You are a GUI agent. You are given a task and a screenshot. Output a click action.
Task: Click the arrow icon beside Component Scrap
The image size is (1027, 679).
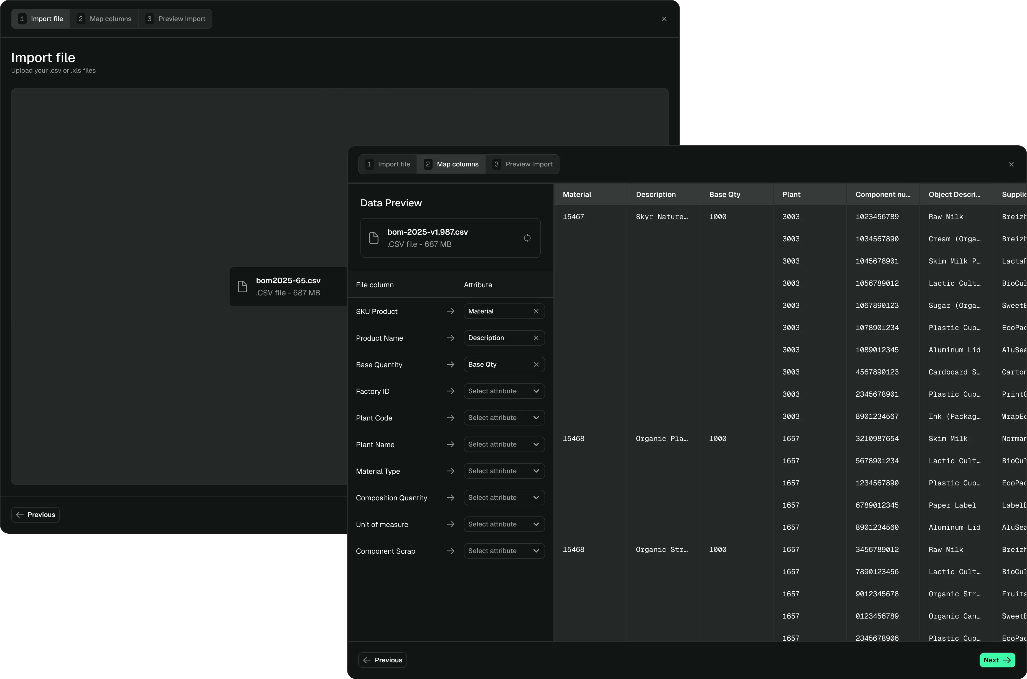[451, 551]
